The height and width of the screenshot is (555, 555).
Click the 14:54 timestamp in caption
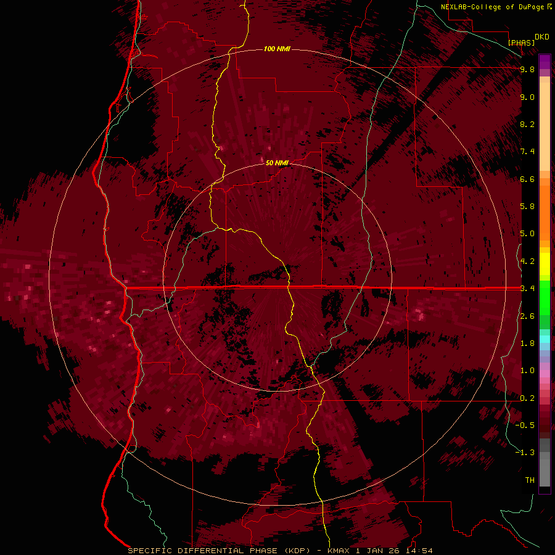pos(419,551)
